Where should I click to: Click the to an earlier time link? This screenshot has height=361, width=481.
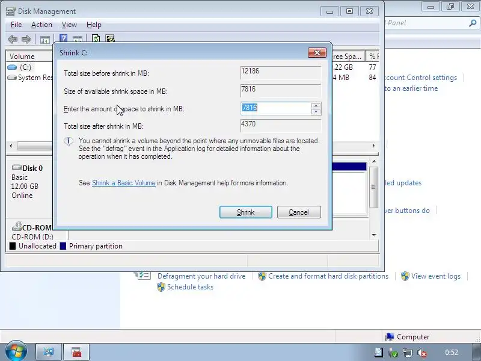click(x=411, y=88)
